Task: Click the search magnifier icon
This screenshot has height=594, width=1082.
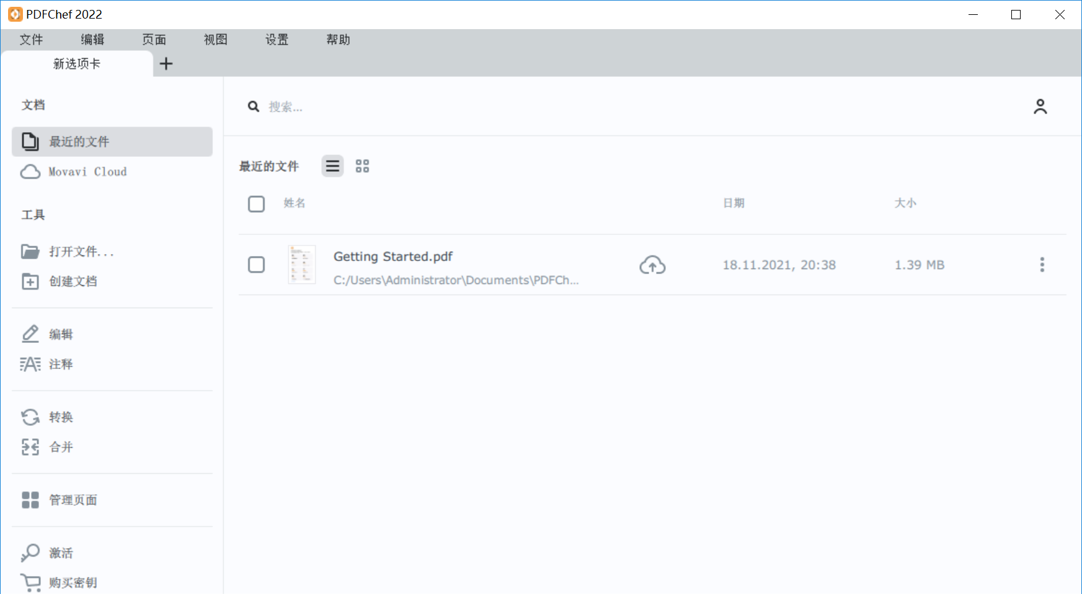Action: point(254,107)
